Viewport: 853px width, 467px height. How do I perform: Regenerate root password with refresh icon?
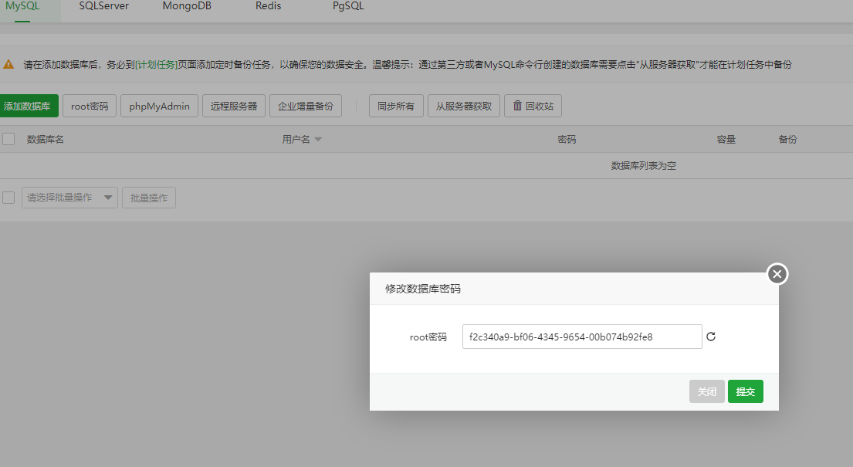[710, 337]
